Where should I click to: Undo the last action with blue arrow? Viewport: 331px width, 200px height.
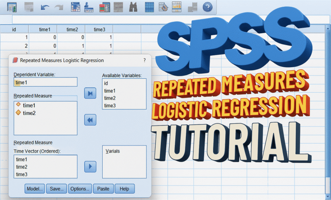(45, 8)
